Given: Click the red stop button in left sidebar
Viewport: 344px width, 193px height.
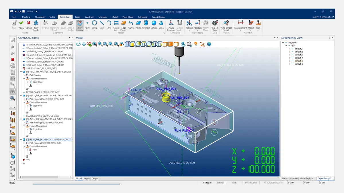Looking at the screenshot, I should pyautogui.click(x=13, y=59).
